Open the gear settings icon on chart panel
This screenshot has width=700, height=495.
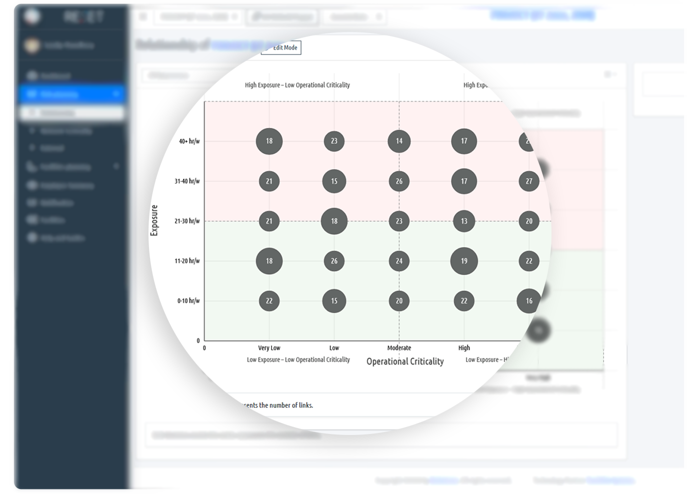(608, 74)
